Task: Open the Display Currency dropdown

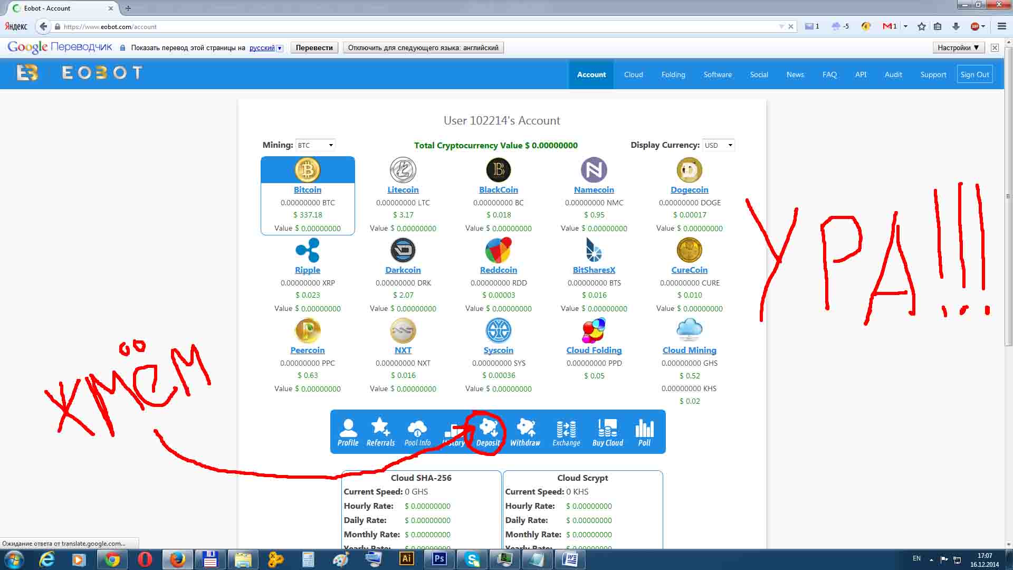Action: click(718, 145)
